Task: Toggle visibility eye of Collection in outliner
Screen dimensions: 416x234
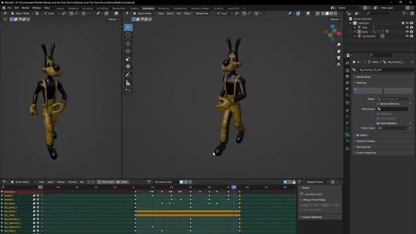Action: pos(408,23)
